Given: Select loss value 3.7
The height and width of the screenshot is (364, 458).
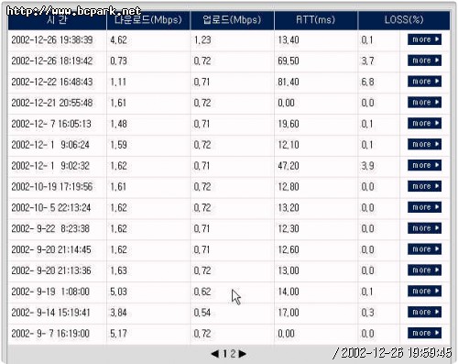Looking at the screenshot, I should point(367,61).
